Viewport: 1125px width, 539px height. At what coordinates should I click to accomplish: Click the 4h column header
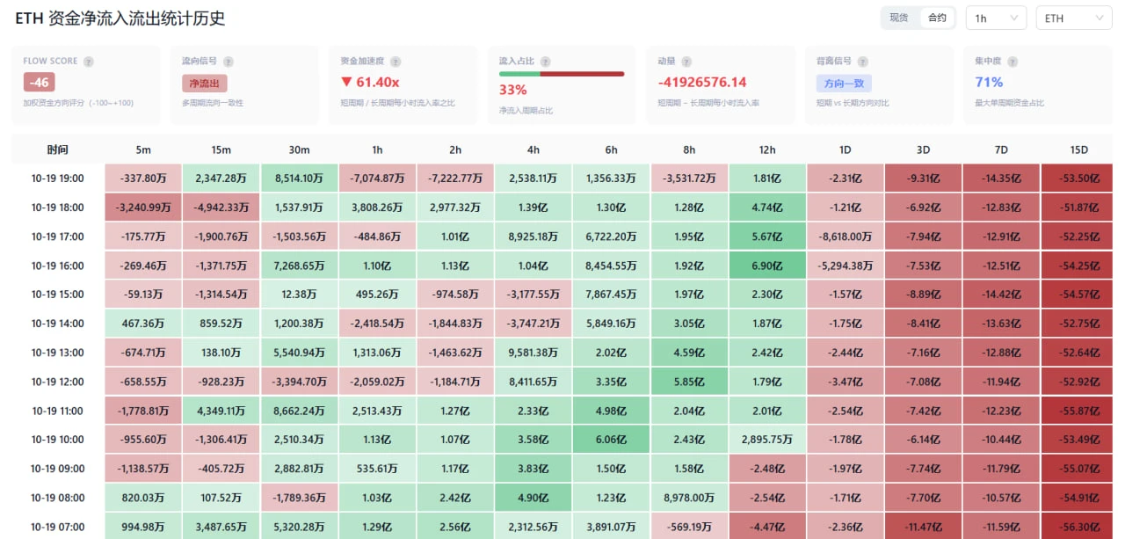pyautogui.click(x=533, y=149)
